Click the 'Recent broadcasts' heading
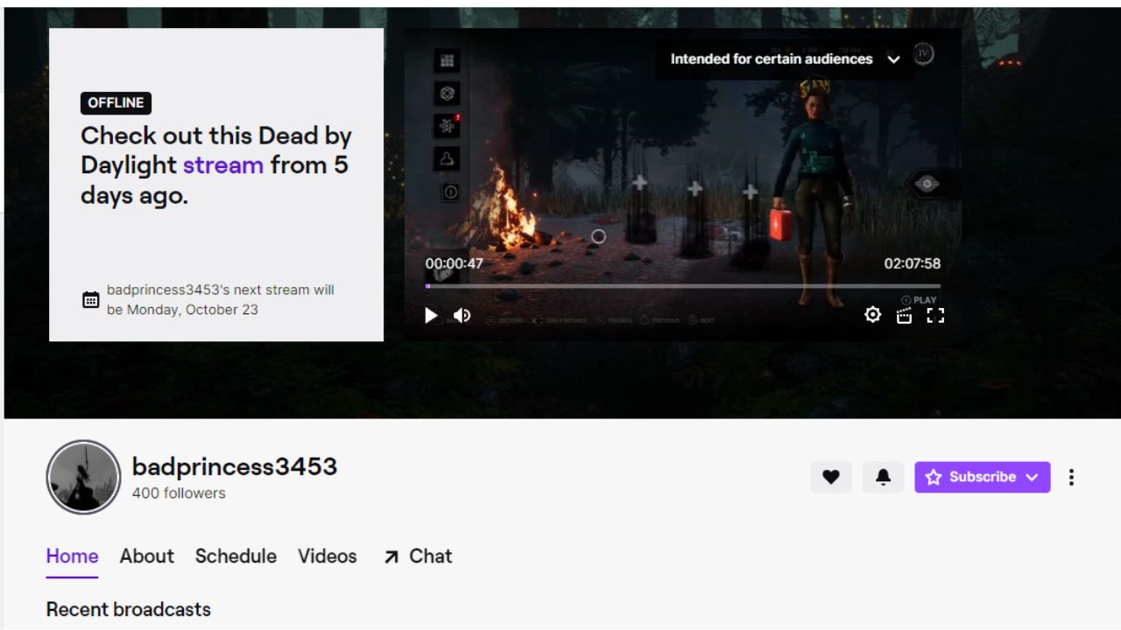This screenshot has width=1121, height=630. 129,610
